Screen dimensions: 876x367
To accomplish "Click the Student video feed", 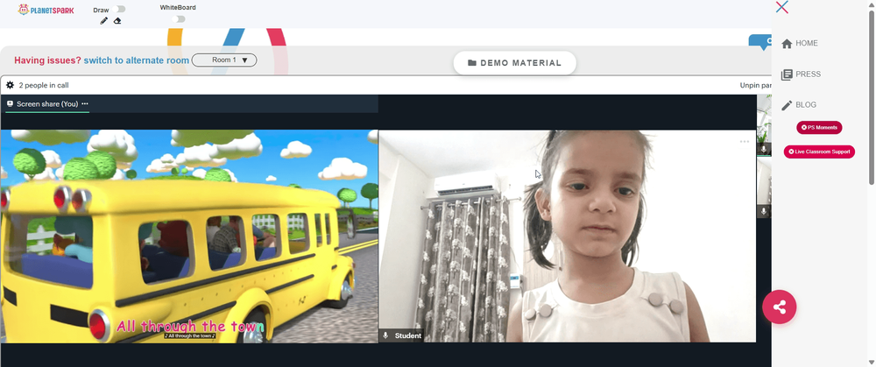I will tap(567, 236).
